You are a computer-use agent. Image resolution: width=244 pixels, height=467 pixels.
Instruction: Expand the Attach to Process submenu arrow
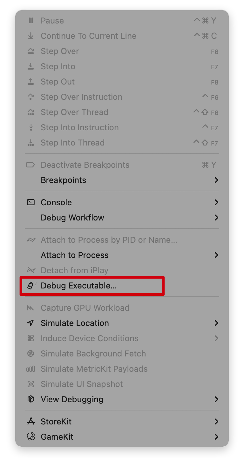216,255
